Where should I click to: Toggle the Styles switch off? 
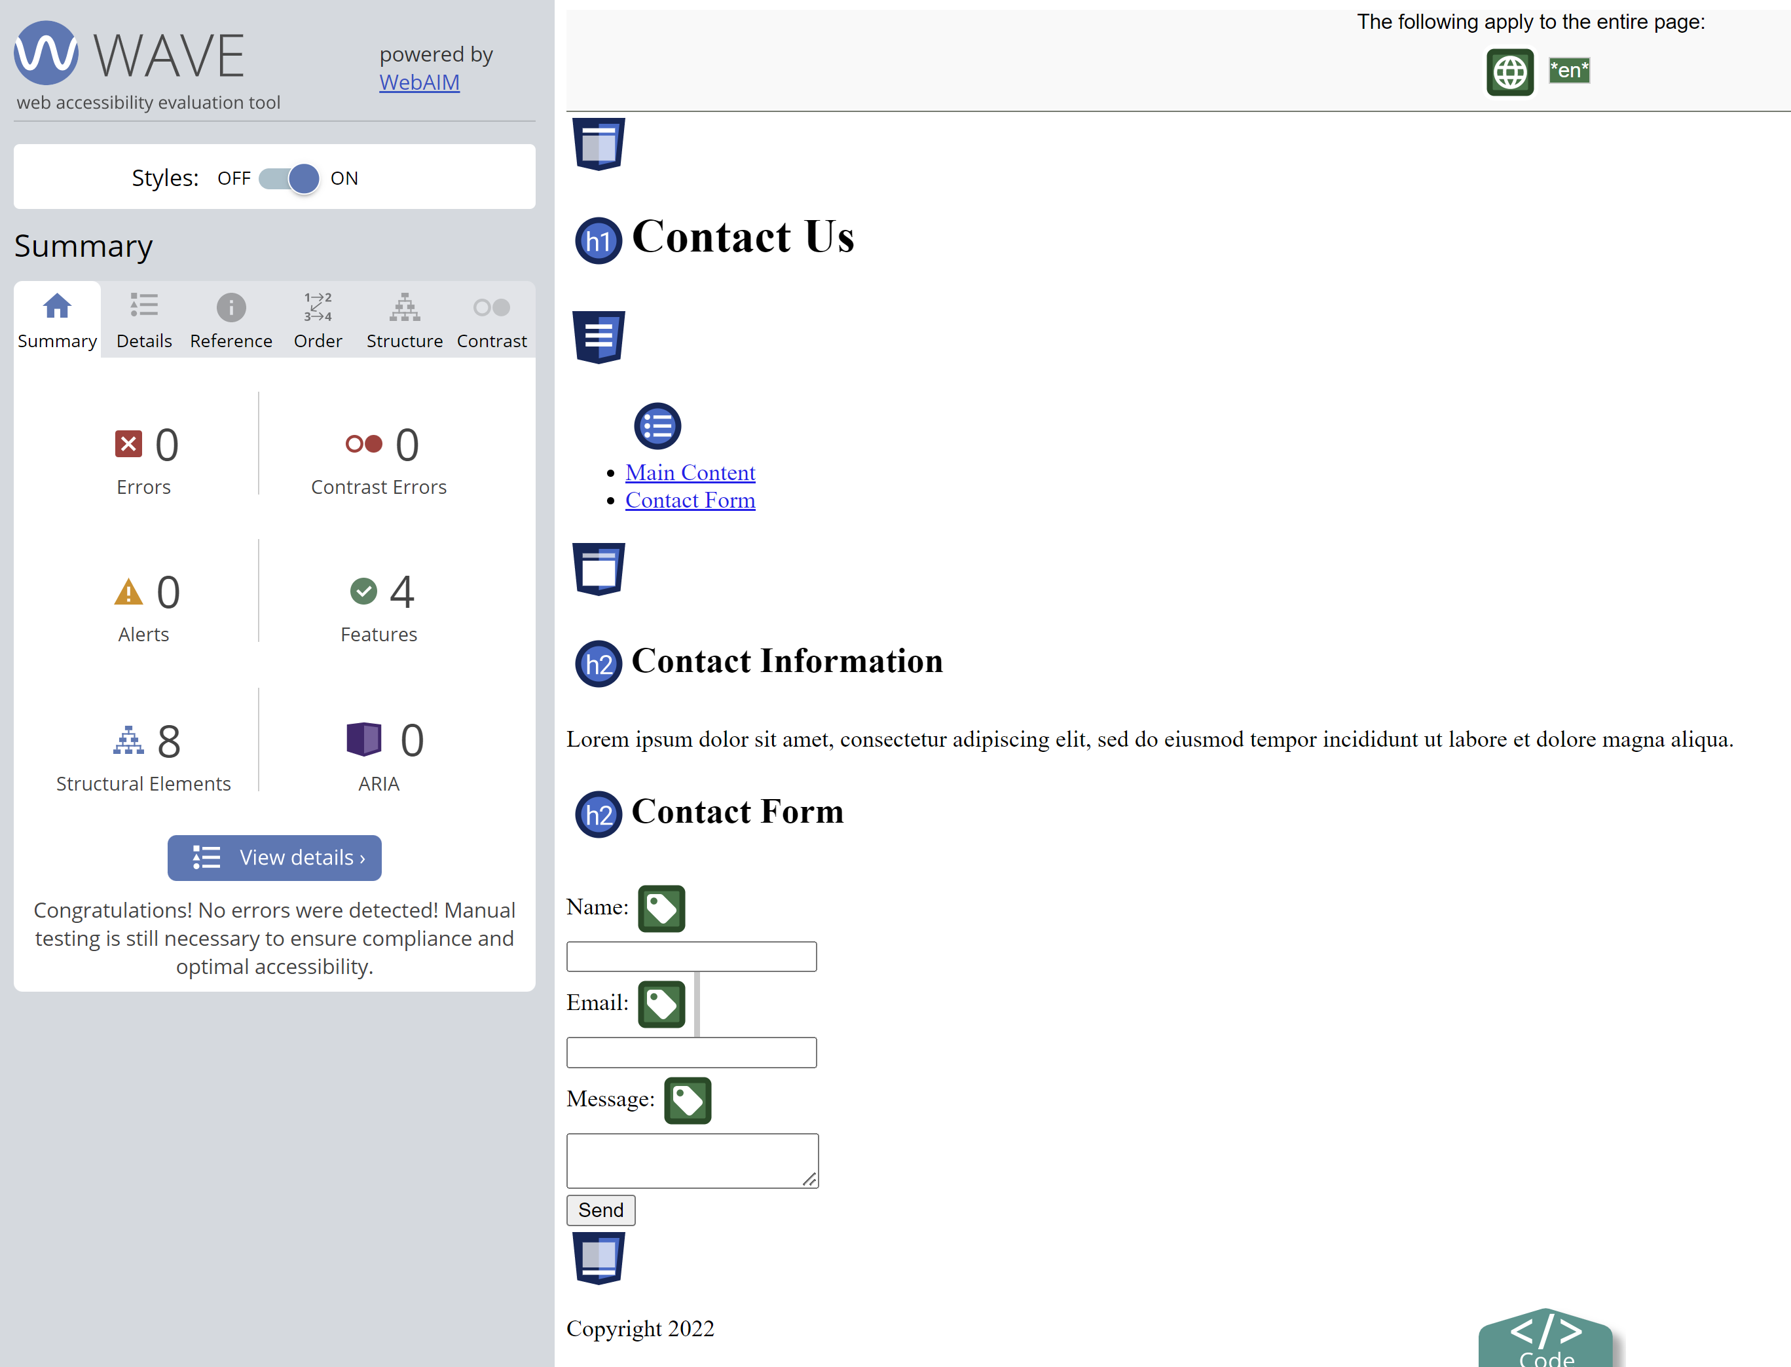pos(289,178)
